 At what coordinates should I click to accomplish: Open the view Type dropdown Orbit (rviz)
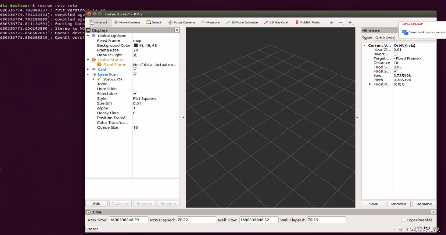click(x=392, y=38)
